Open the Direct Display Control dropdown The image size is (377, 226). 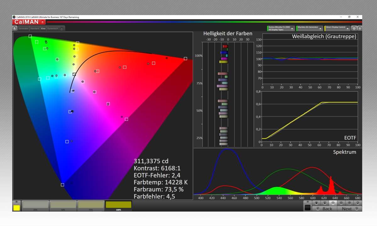click(x=337, y=28)
